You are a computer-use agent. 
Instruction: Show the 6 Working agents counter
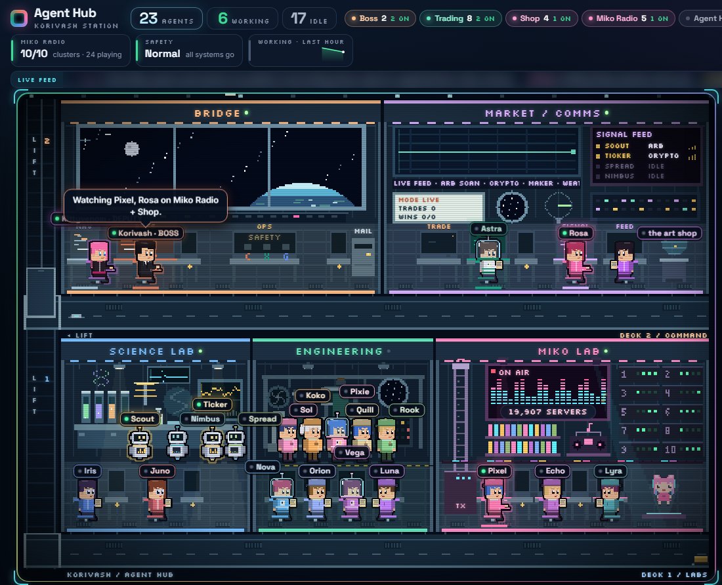click(x=243, y=18)
